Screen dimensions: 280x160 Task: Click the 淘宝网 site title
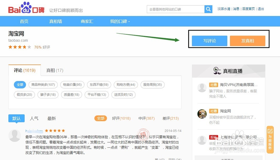16,34
